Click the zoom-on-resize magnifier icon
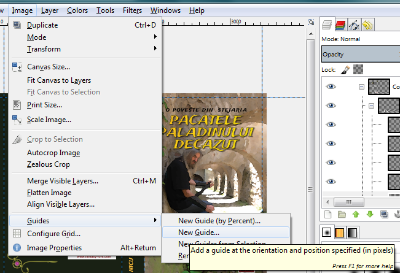The image size is (400, 273). [311, 22]
